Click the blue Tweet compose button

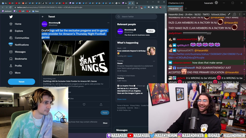pyautogui.click(x=22, y=82)
